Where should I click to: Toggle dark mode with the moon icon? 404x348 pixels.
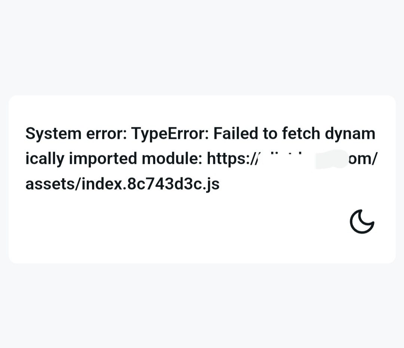(x=362, y=221)
